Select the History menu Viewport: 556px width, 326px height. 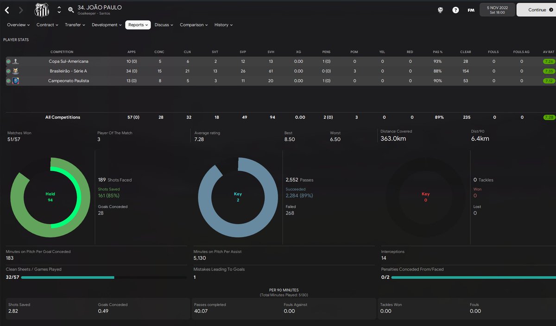pyautogui.click(x=223, y=25)
